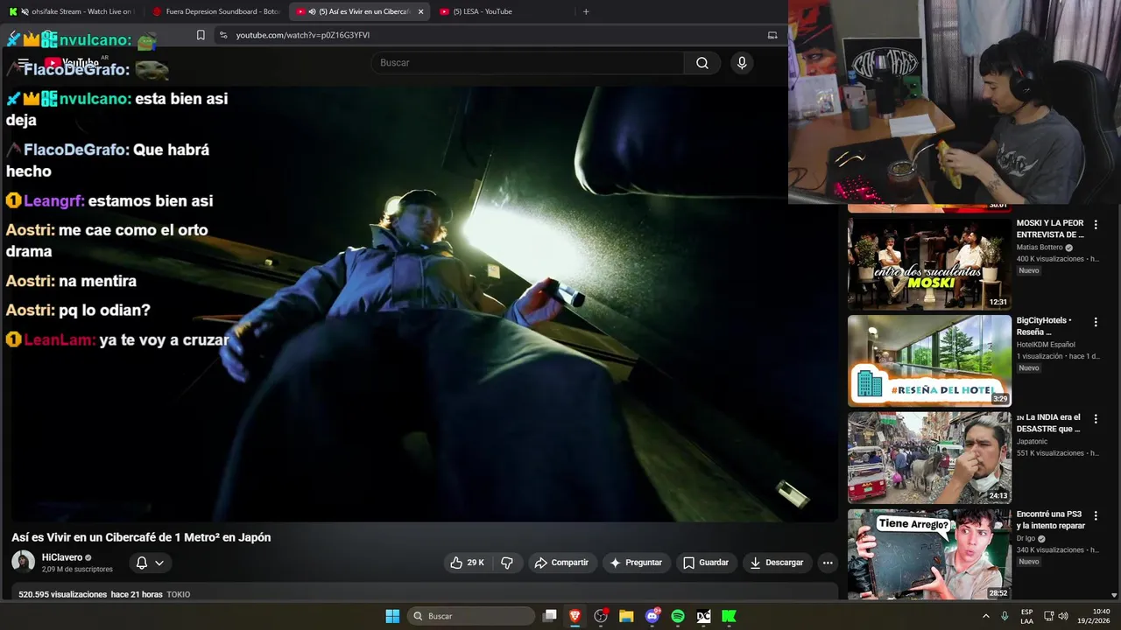Bookmark this page via address bar icon
Viewport: 1121px width, 630px height.
click(201, 35)
